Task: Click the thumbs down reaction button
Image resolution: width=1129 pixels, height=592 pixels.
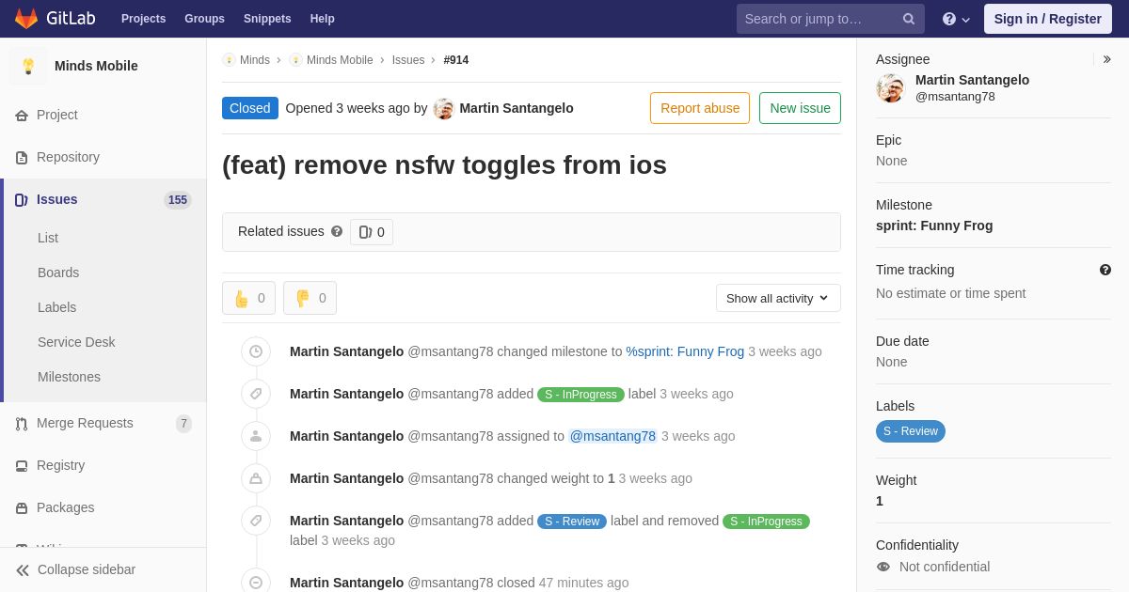Action: [x=310, y=298]
